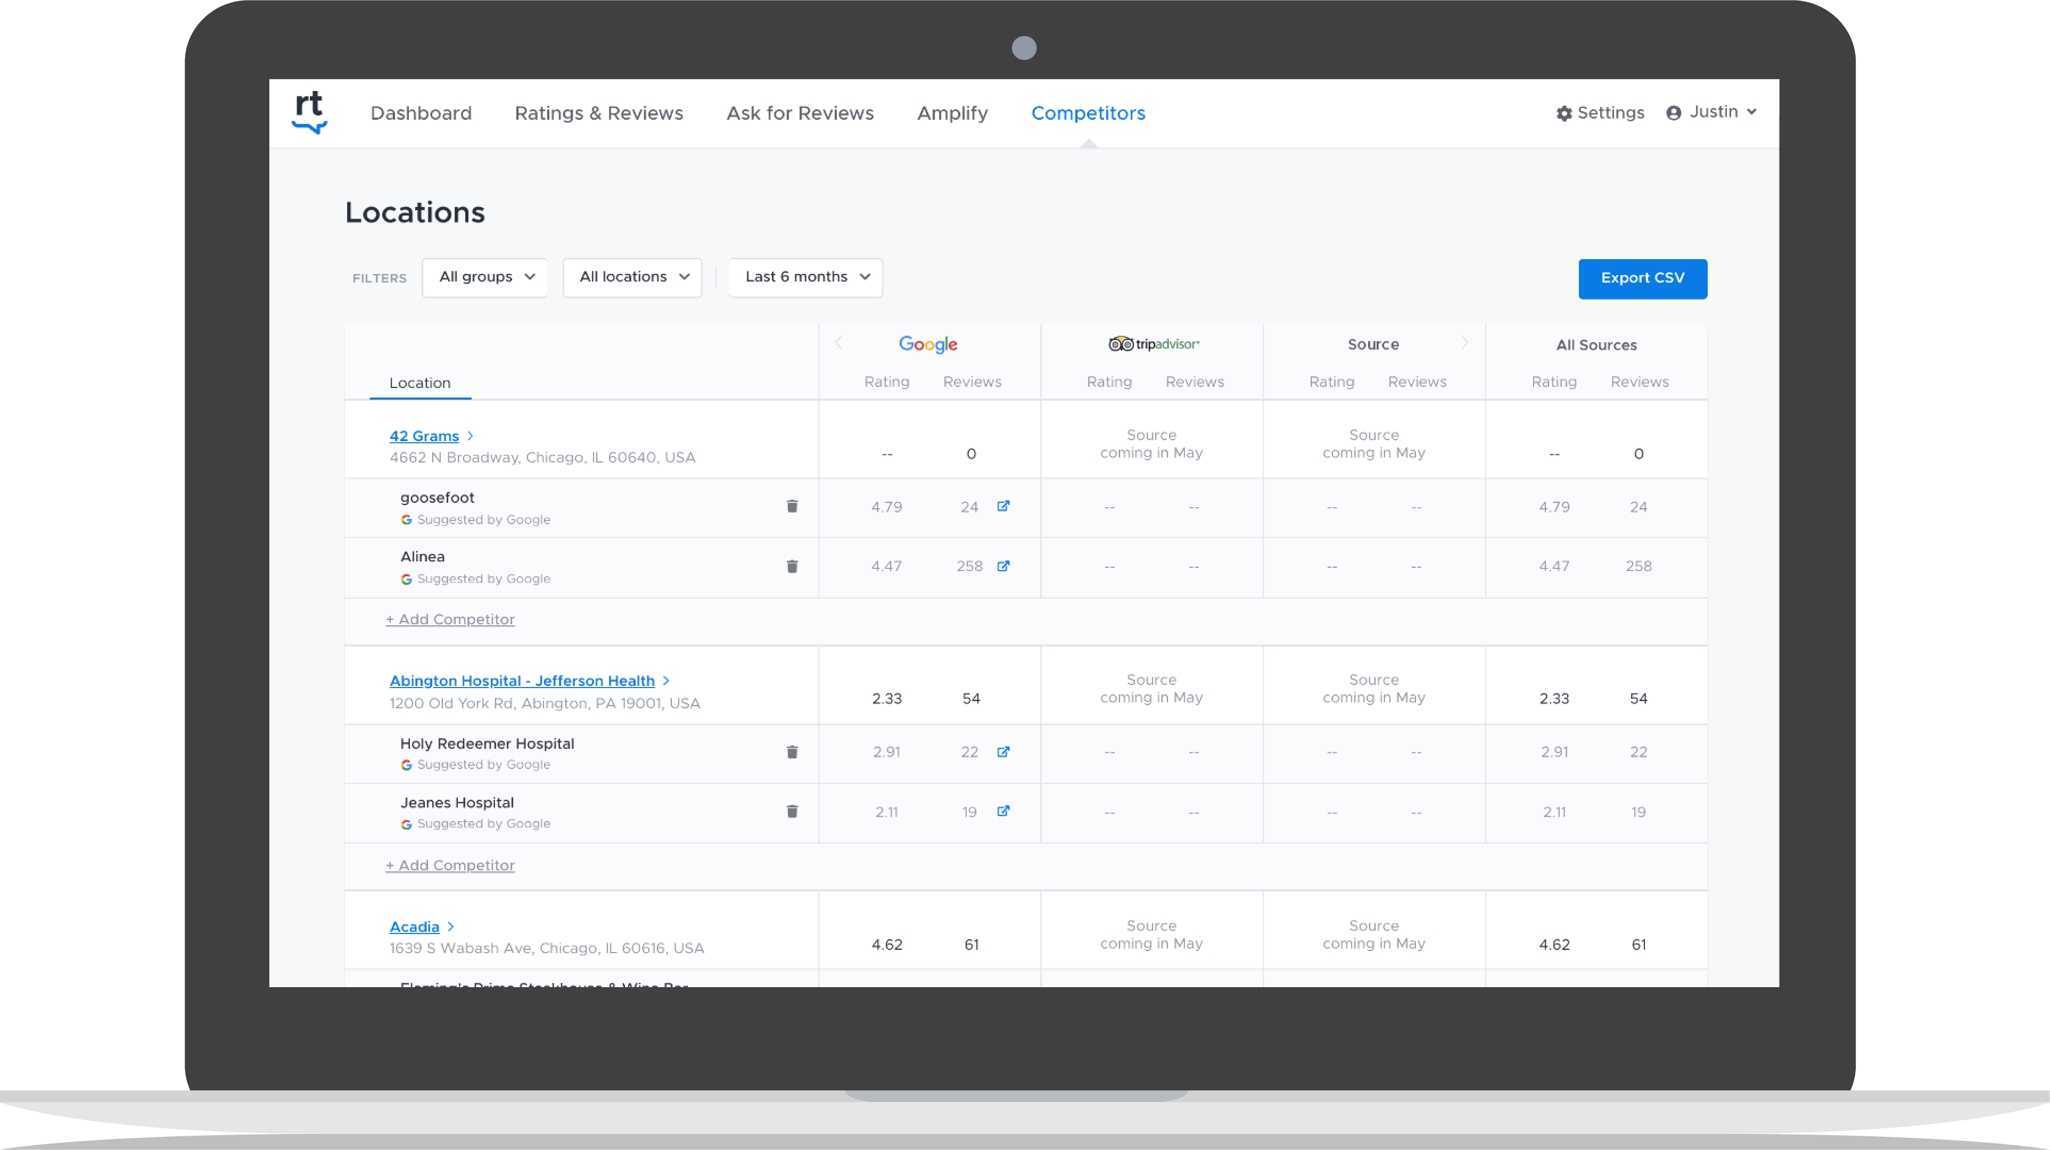Click the Settings label in header
This screenshot has height=1150, width=2050.
point(1611,112)
